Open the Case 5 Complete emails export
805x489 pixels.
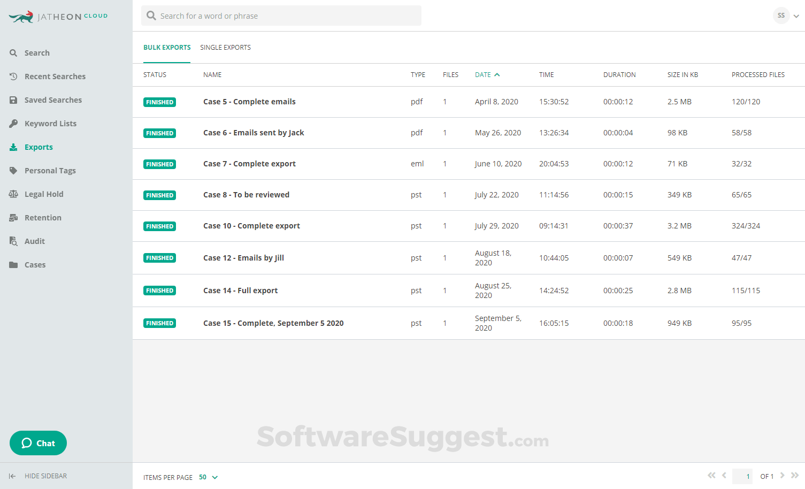click(249, 101)
